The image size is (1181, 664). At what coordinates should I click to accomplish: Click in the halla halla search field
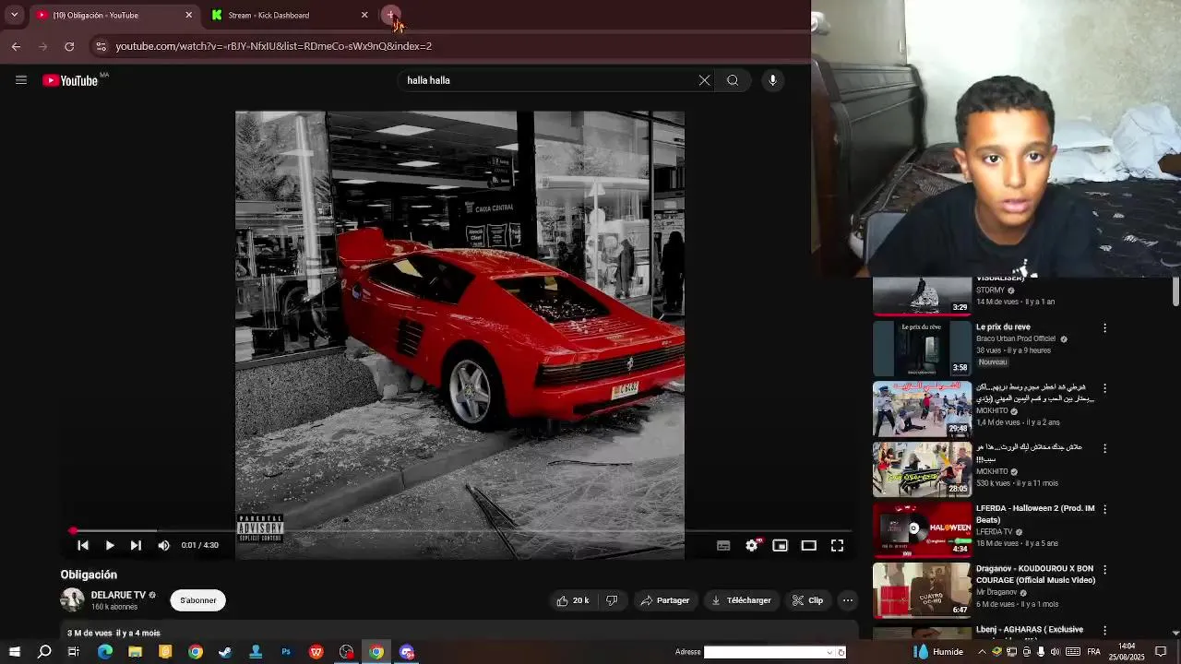[x=549, y=80]
